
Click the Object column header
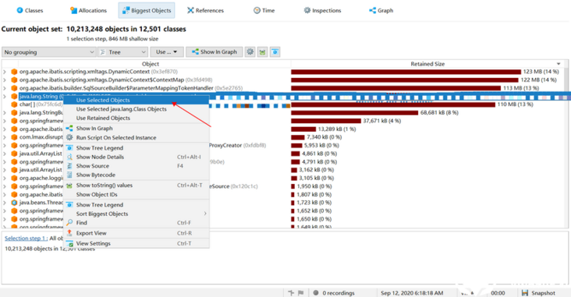click(x=151, y=64)
